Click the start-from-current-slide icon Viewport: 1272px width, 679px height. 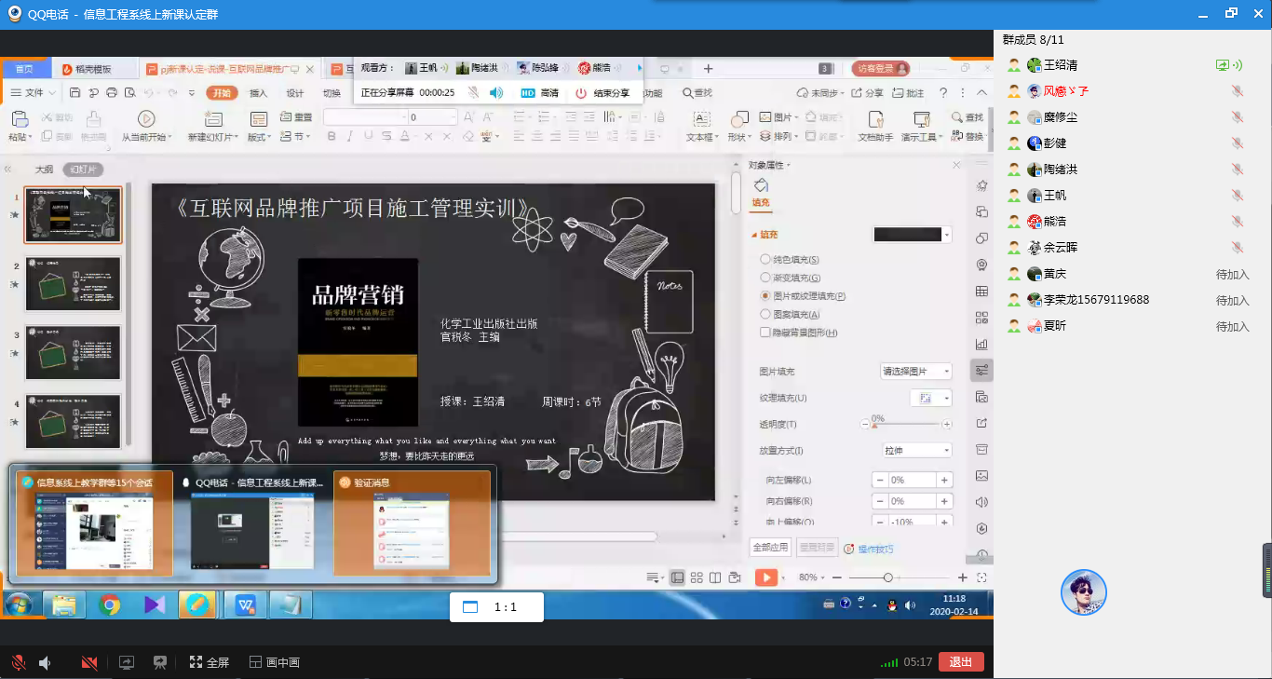(146, 119)
